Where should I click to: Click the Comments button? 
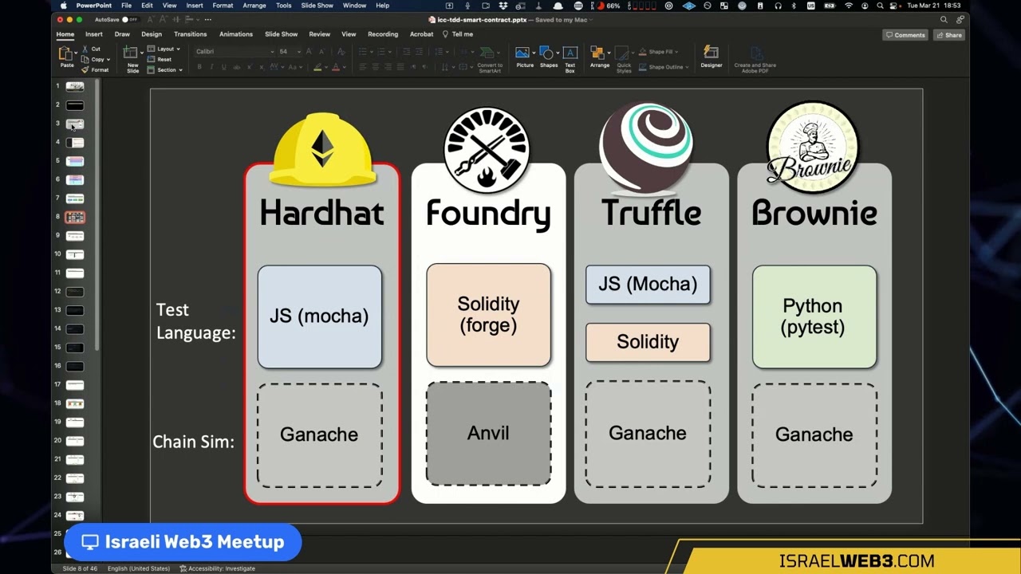905,35
